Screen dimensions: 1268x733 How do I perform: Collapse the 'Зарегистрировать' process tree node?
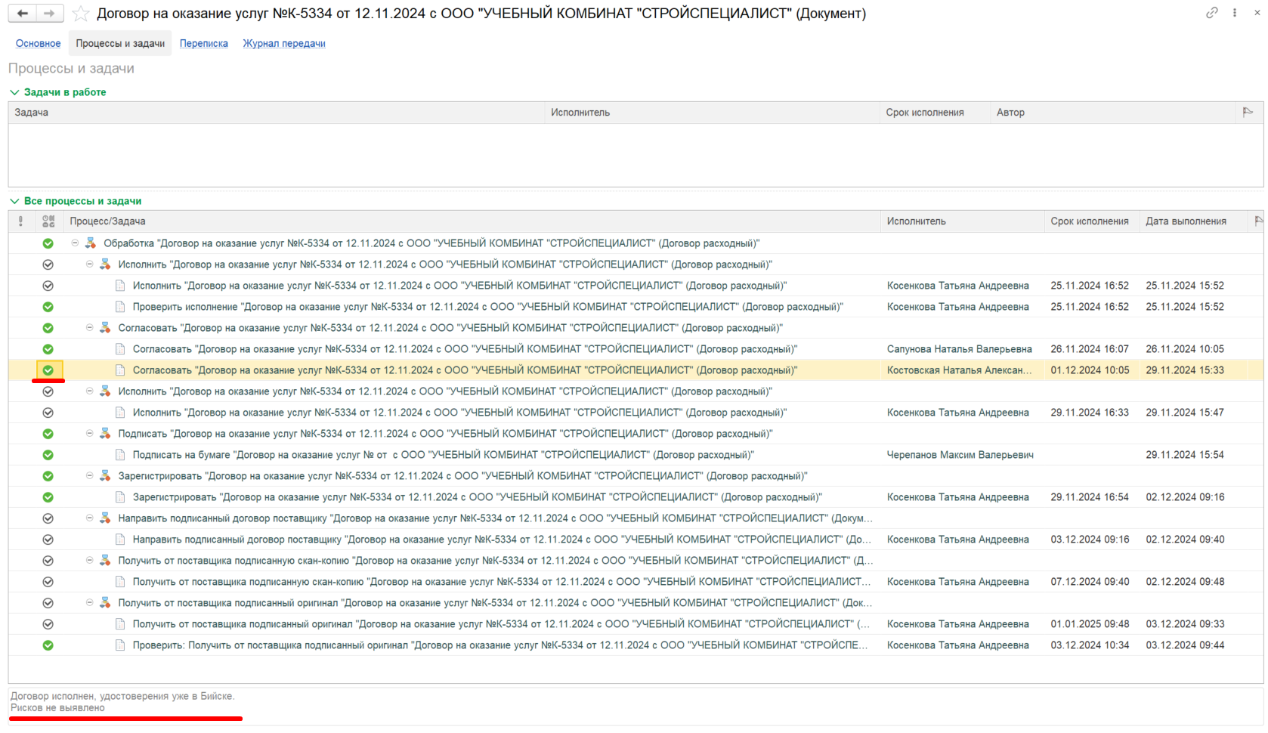tap(89, 476)
